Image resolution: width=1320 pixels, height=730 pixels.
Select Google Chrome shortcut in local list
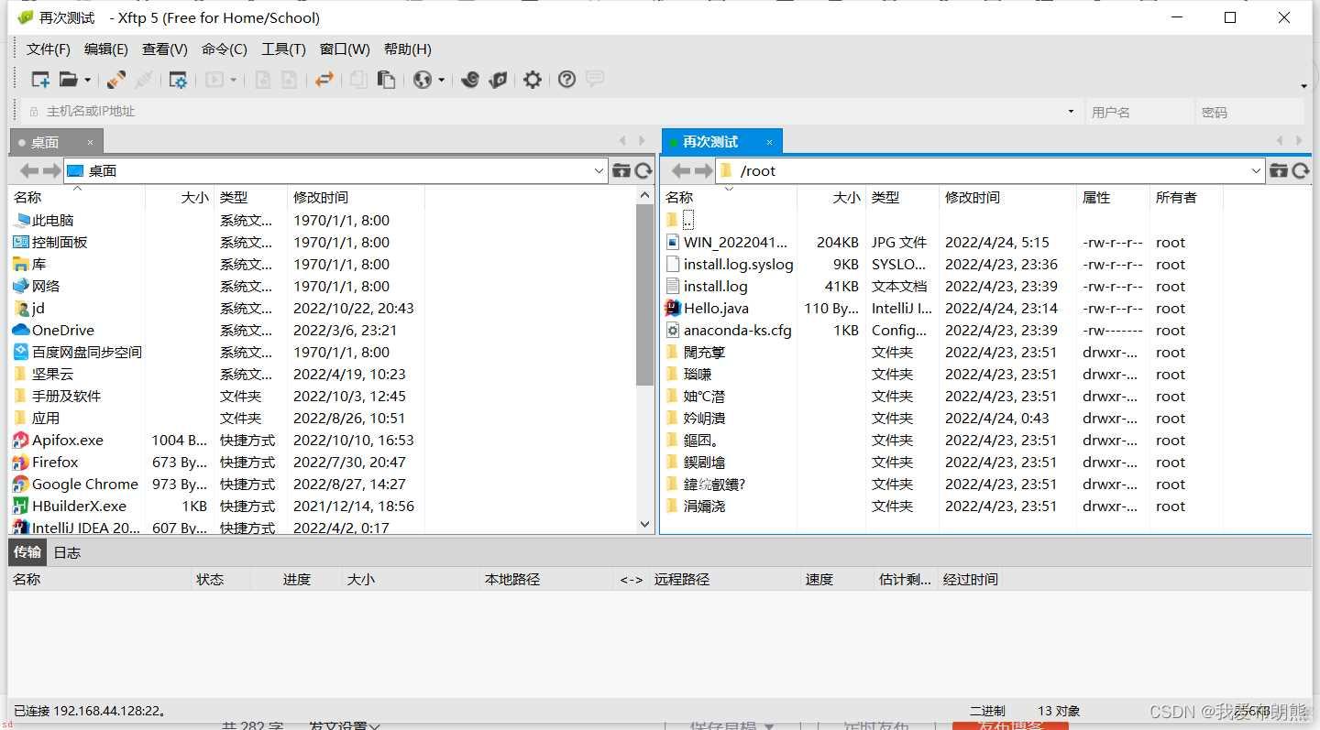[x=84, y=485]
